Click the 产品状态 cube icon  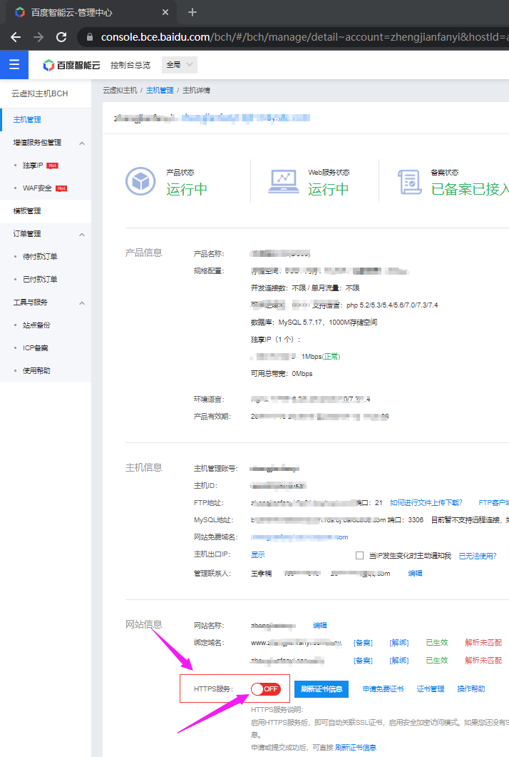coord(140,181)
